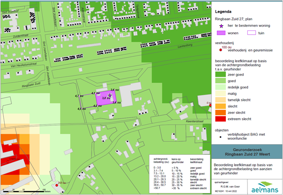Image resolution: width=283 pixels, height=195 pixels.
Task: Select the outlined 'tuin' legend swatch
Action: 252,33
